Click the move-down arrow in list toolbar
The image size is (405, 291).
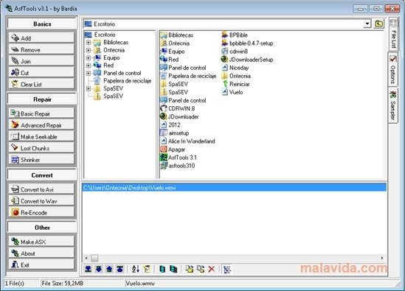pyautogui.click(x=99, y=269)
